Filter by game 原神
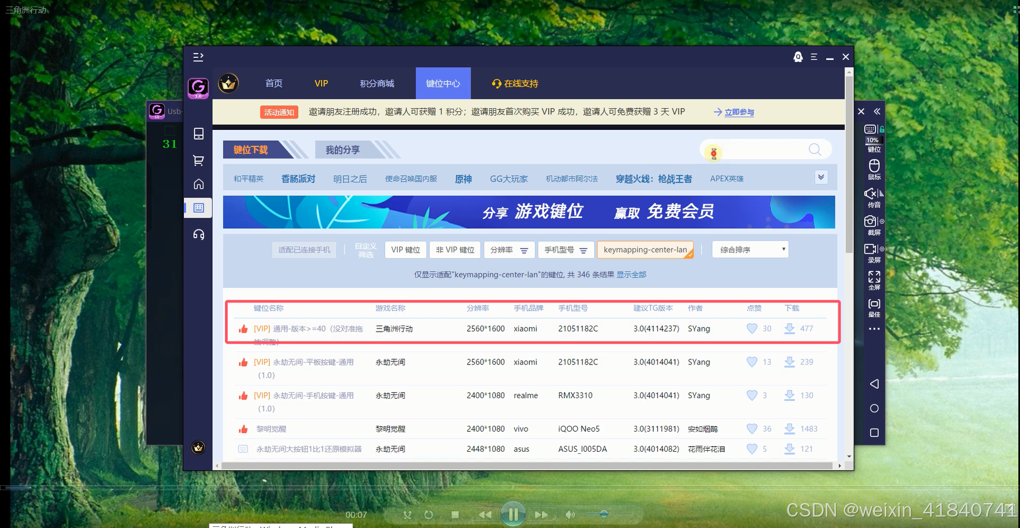Screen dimensions: 1020x528 point(463,179)
